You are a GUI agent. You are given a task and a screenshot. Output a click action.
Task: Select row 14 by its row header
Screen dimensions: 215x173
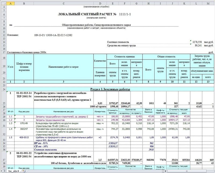tap(4, 42)
